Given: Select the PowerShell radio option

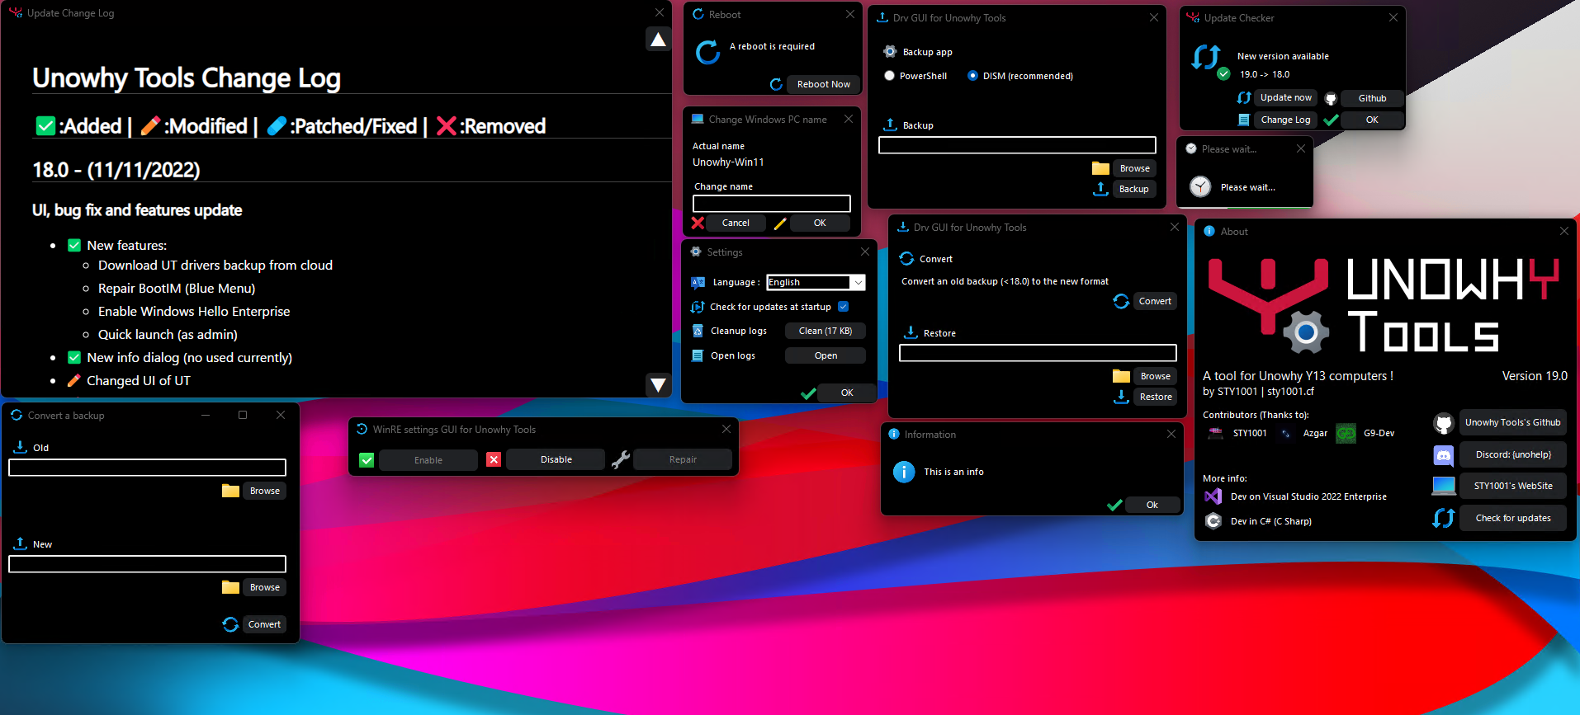Looking at the screenshot, I should [x=889, y=76].
